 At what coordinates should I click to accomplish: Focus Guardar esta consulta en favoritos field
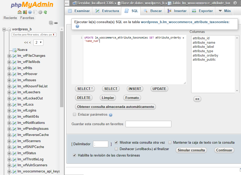pyautogui.click(x=148, y=124)
